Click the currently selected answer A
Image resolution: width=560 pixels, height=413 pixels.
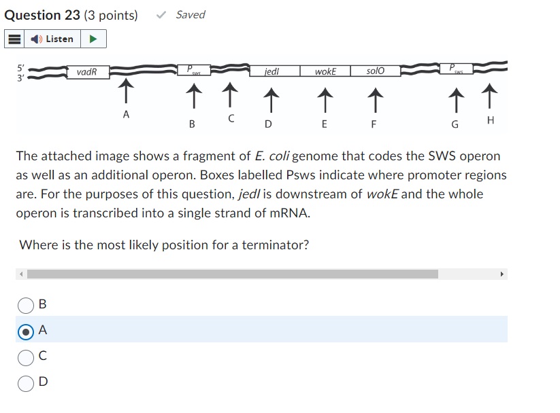(x=25, y=331)
